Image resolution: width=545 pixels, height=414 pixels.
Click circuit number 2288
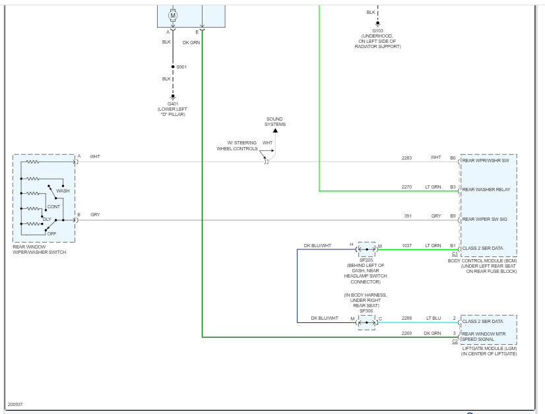point(406,318)
